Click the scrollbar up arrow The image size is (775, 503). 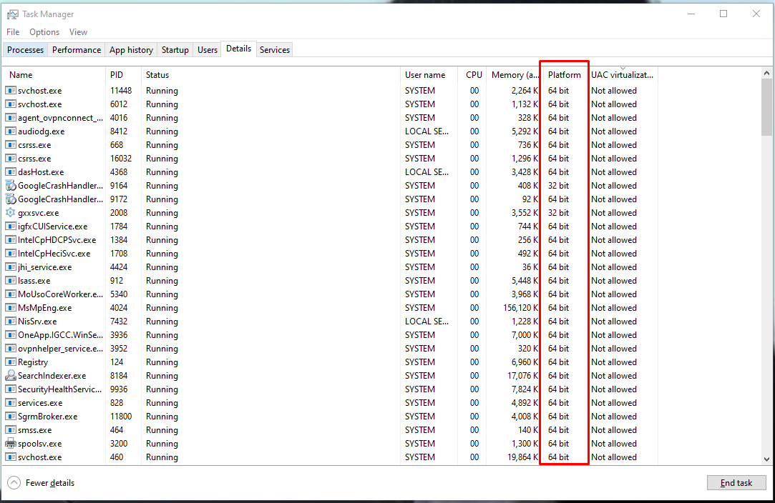(766, 73)
